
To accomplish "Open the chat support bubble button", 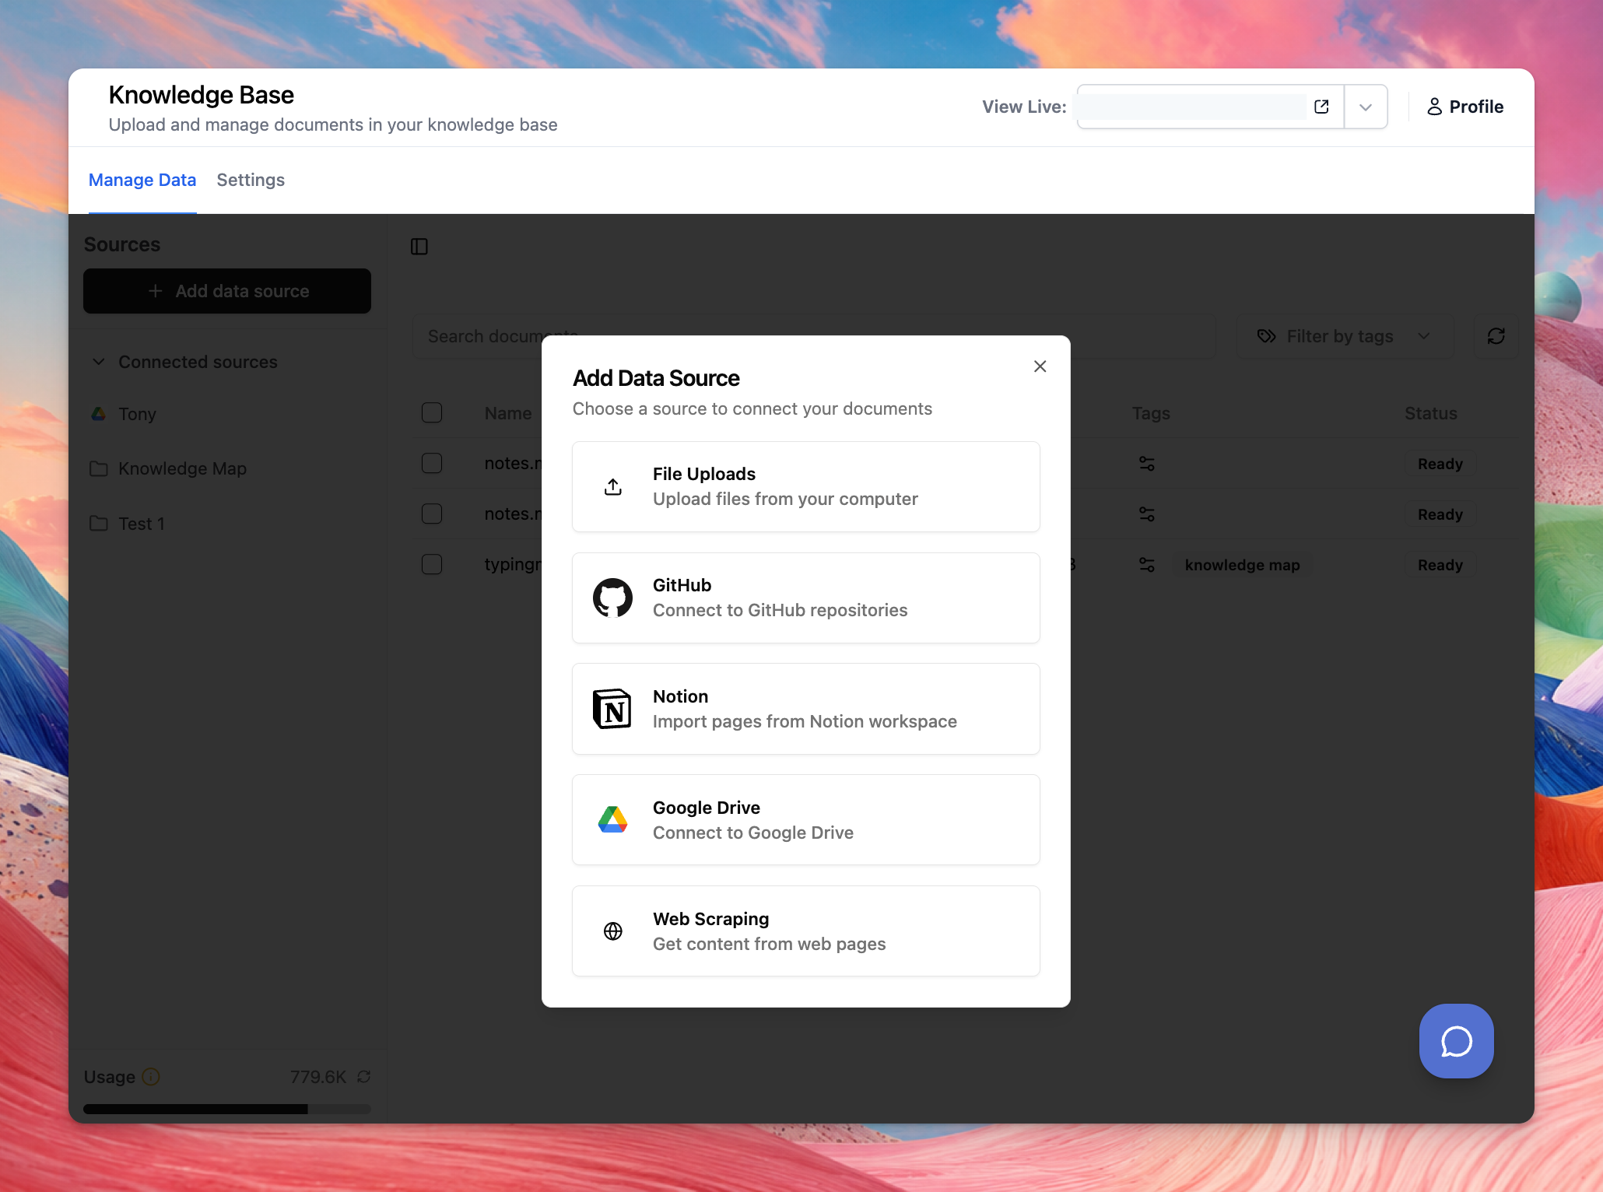I will (1457, 1041).
